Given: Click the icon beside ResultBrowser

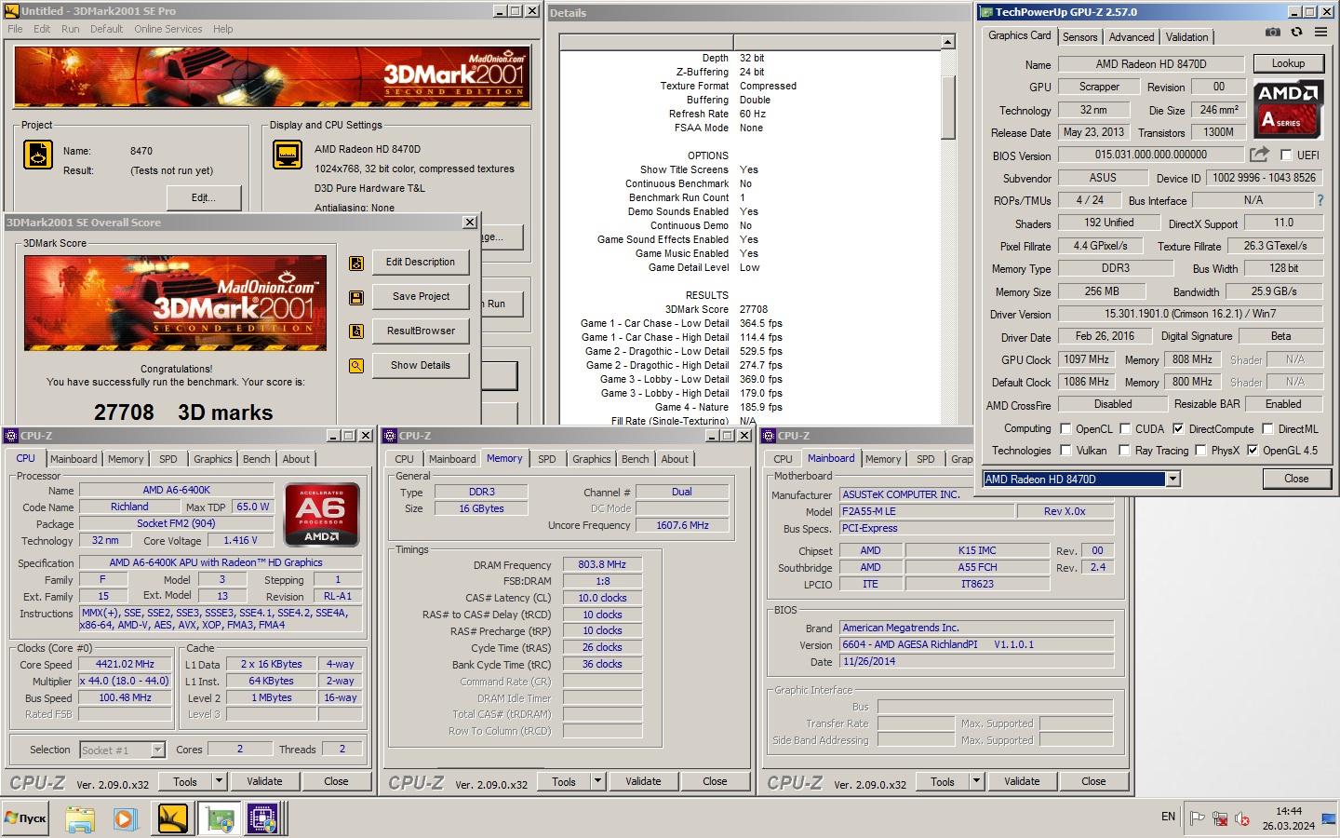Looking at the screenshot, I should click(x=356, y=331).
